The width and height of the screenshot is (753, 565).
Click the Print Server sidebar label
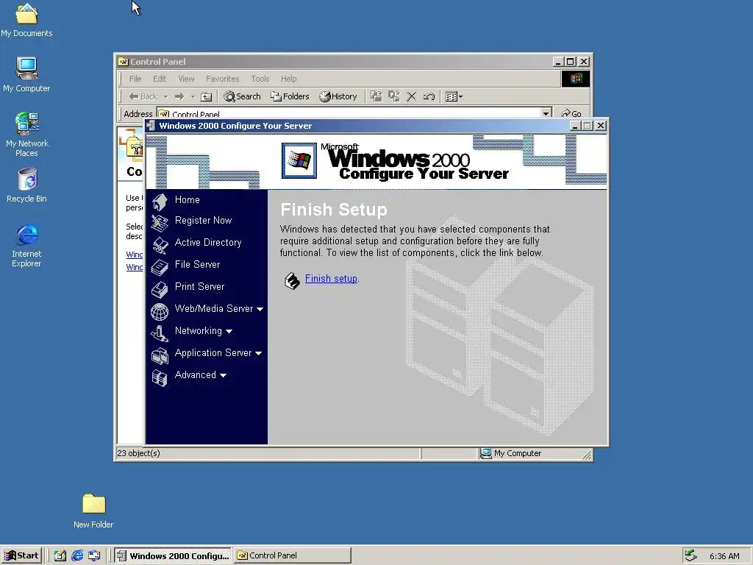[199, 287]
